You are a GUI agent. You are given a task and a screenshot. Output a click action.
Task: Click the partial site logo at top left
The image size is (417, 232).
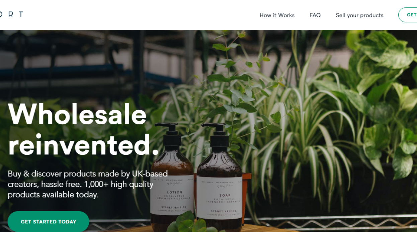(11, 14)
